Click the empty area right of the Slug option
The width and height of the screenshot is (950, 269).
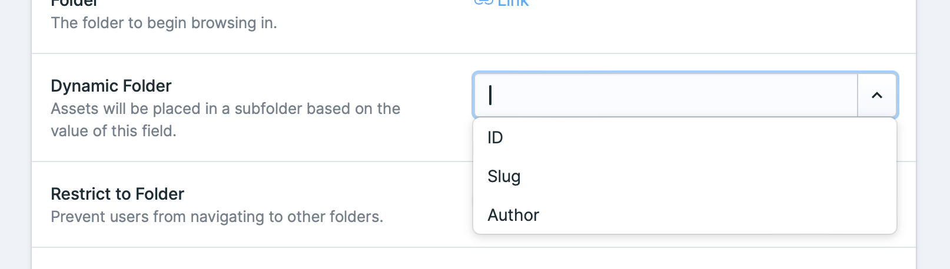pyautogui.click(x=706, y=176)
